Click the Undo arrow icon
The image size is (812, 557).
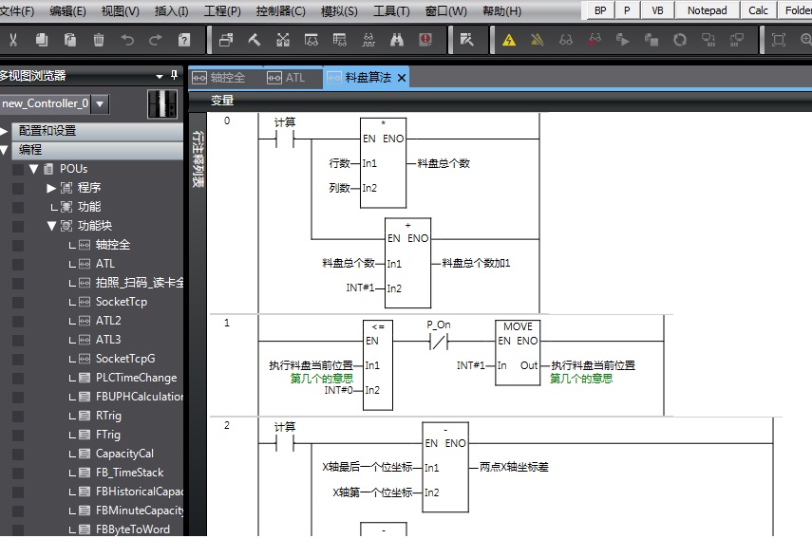coord(127,40)
